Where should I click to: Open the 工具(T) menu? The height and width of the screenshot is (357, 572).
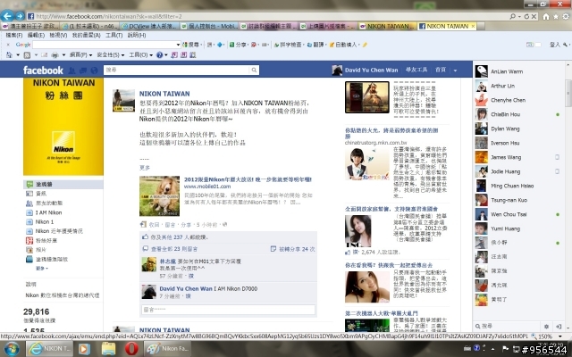pyautogui.click(x=114, y=35)
